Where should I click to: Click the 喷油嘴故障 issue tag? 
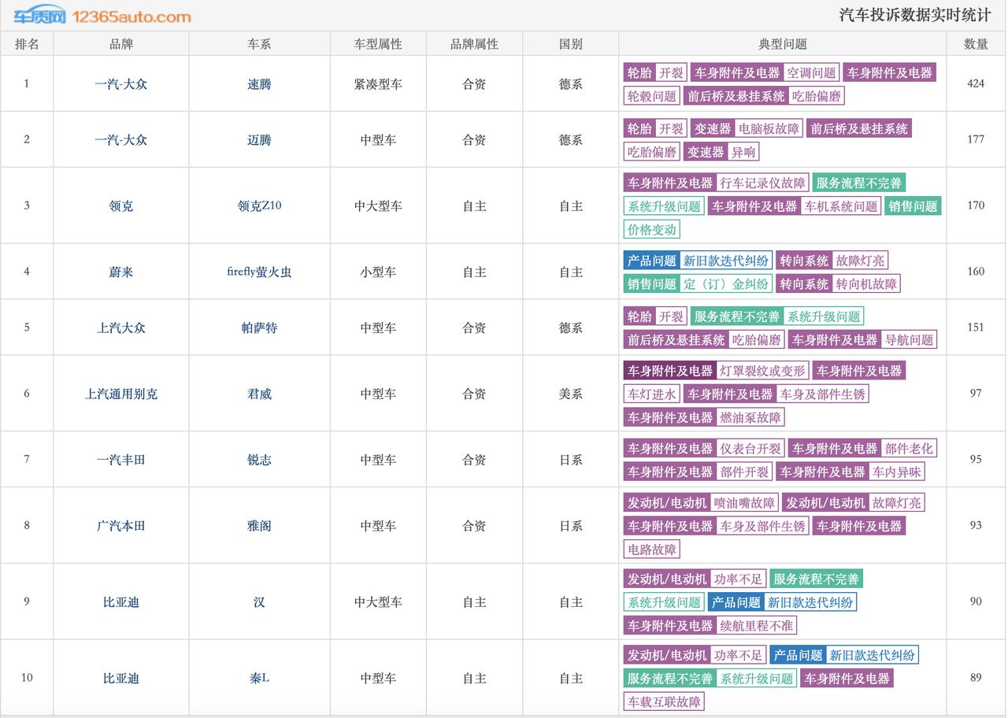[744, 503]
